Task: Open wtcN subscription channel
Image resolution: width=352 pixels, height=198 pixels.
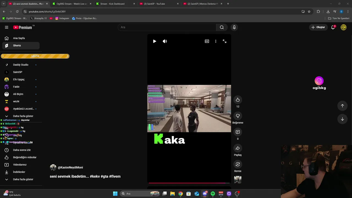Action: coord(21,101)
